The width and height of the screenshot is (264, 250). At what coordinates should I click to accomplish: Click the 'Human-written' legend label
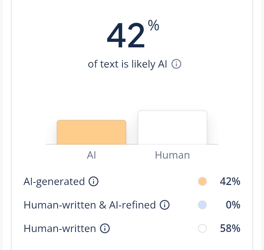click(60, 228)
